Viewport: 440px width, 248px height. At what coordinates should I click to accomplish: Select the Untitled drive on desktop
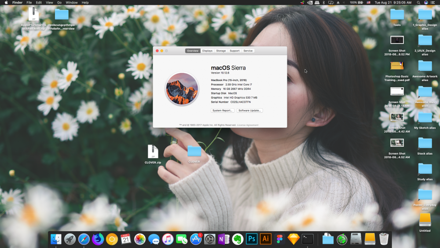coord(425,223)
